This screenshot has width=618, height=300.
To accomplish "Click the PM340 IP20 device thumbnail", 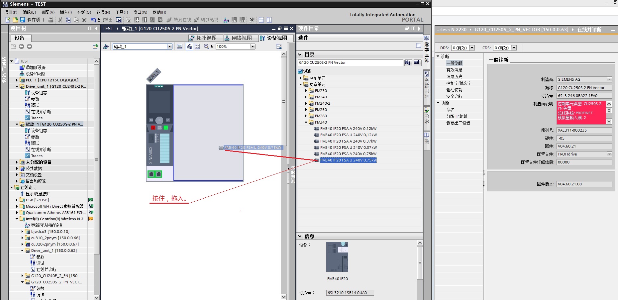I will click(x=337, y=257).
